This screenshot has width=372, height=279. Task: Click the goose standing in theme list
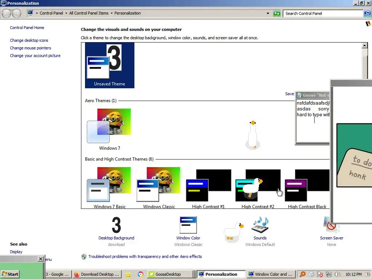point(253,135)
